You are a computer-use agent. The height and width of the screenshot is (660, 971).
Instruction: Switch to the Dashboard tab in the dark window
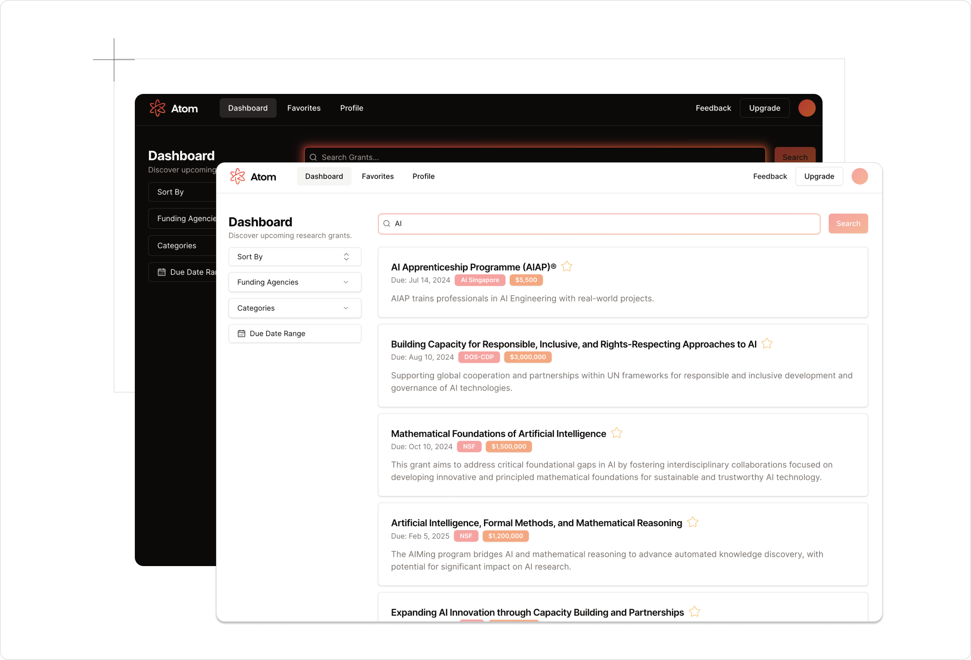248,108
